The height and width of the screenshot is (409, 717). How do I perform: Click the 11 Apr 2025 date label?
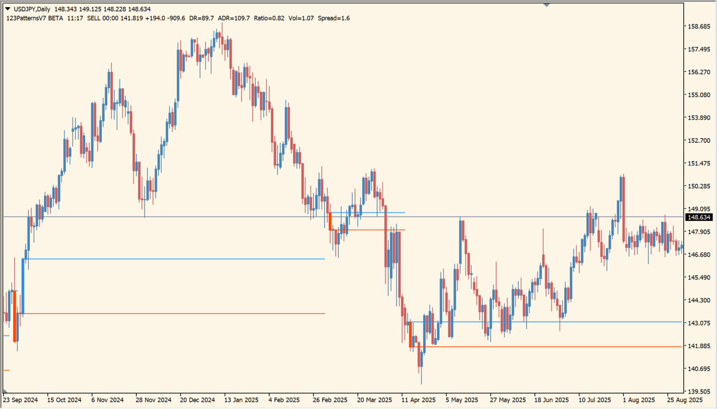pyautogui.click(x=419, y=400)
